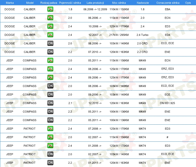The width and height of the screenshot is (196, 167).
Task: Click diesel ON icon for Caliber 2.0 CRD
Action: tap(50, 43)
